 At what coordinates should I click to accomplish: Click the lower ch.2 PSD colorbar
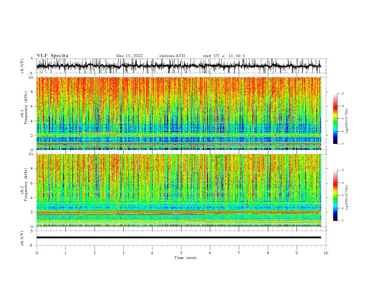pos(335,195)
